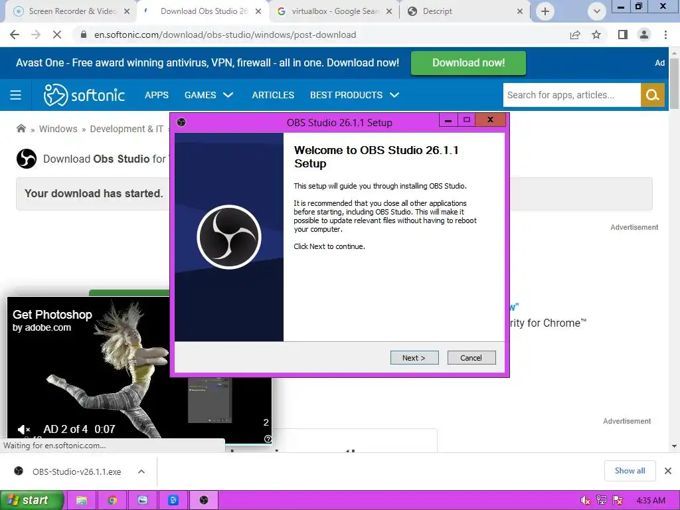Screen dimensions: 680x510
Task: Click the OBS icon in Setup title bar
Action: pos(181,122)
